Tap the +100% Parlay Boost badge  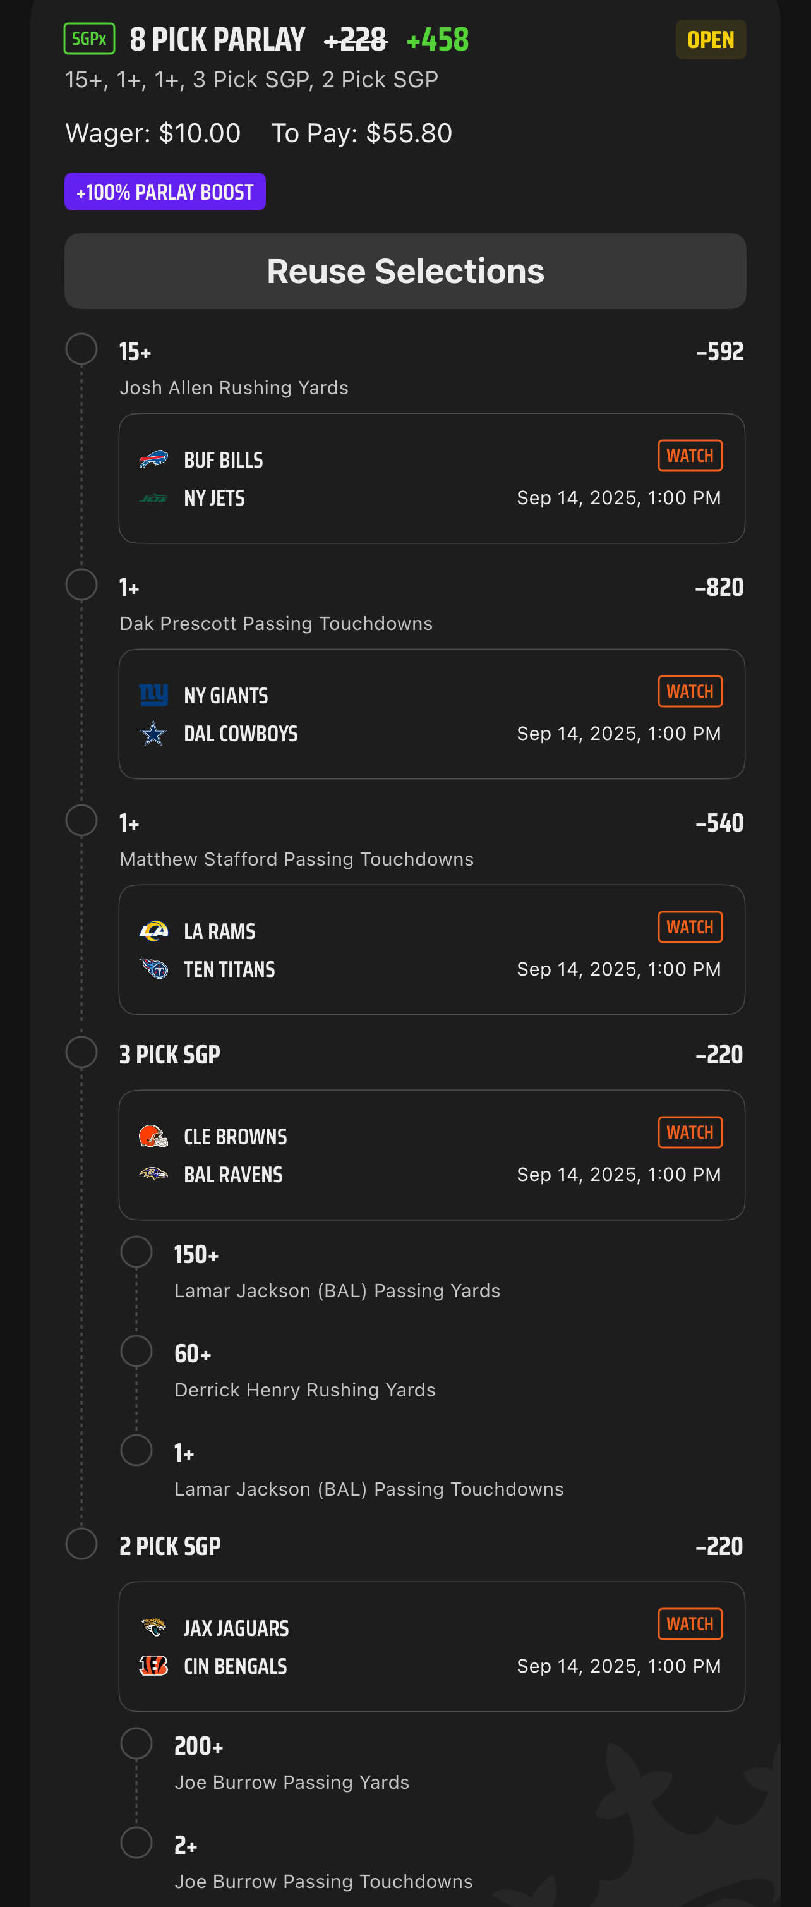[x=165, y=191]
